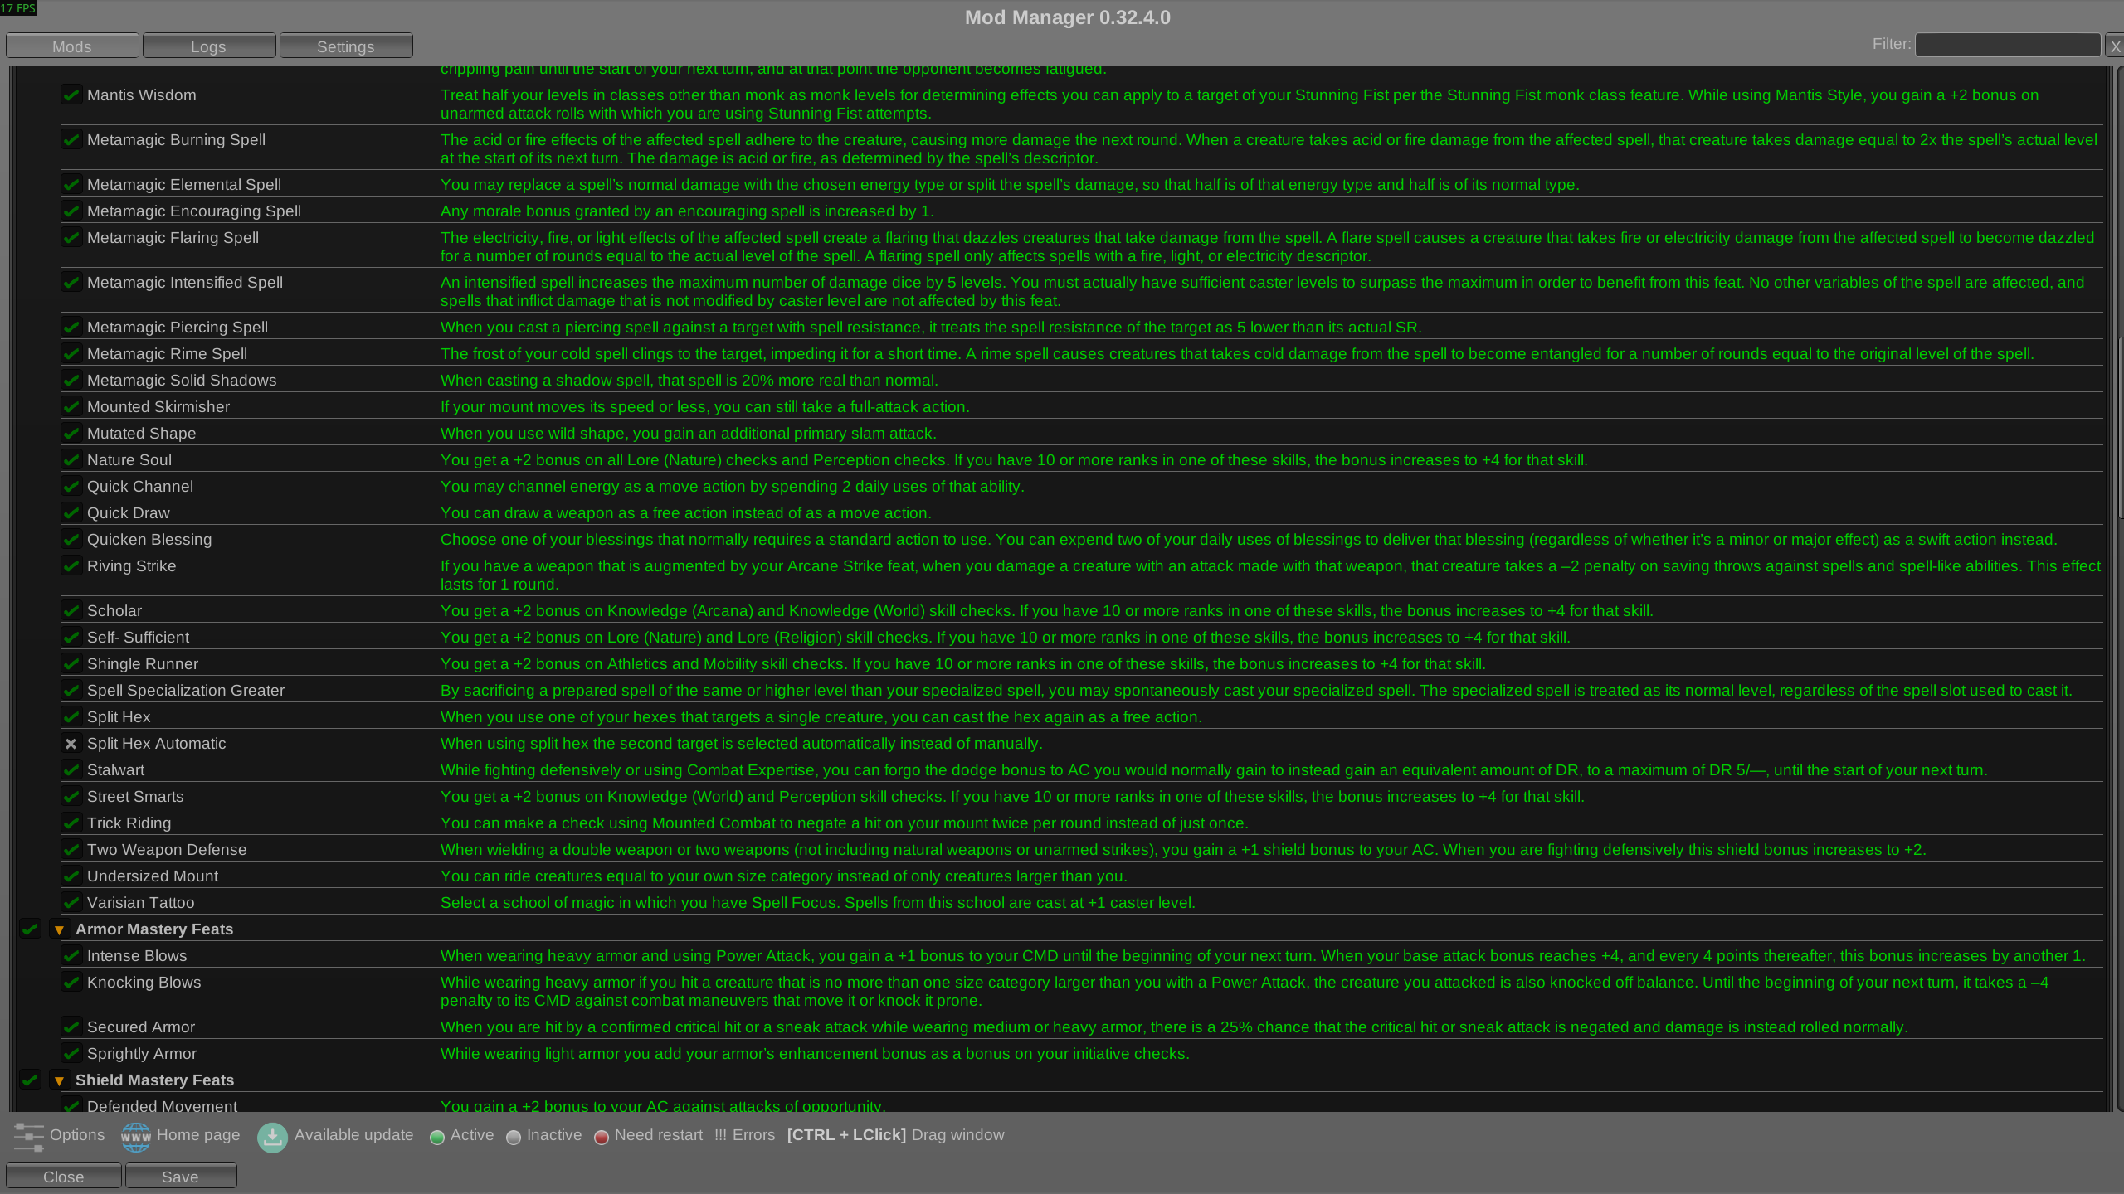Select the Armor Mastery Feats heading
This screenshot has height=1194, width=2124.
[x=154, y=929]
